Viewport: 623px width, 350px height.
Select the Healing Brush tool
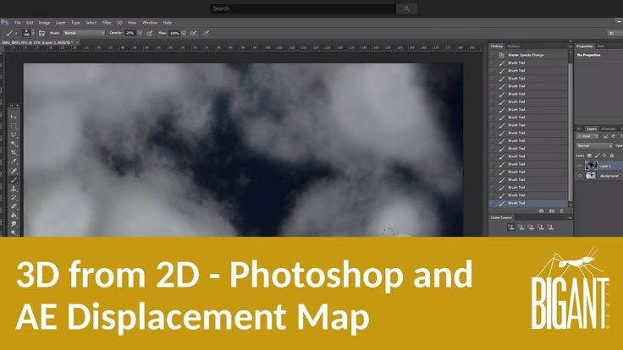[x=14, y=171]
